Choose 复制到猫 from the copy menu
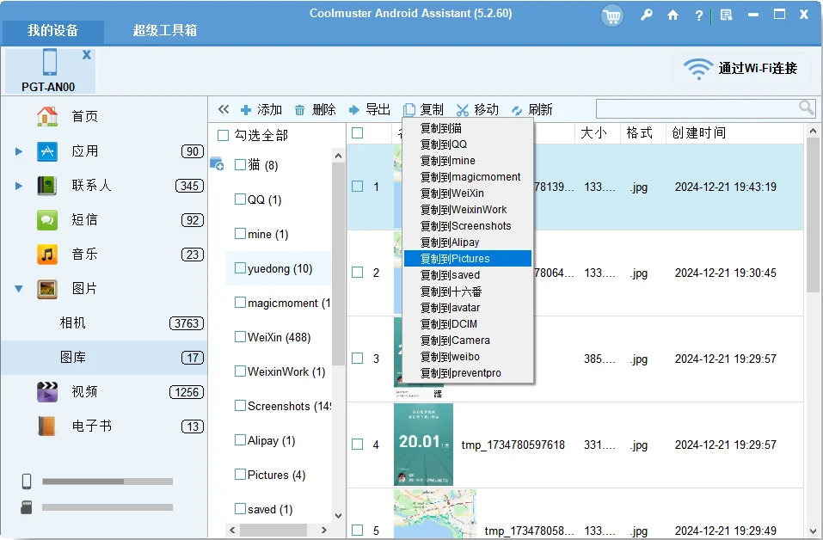 click(468, 128)
